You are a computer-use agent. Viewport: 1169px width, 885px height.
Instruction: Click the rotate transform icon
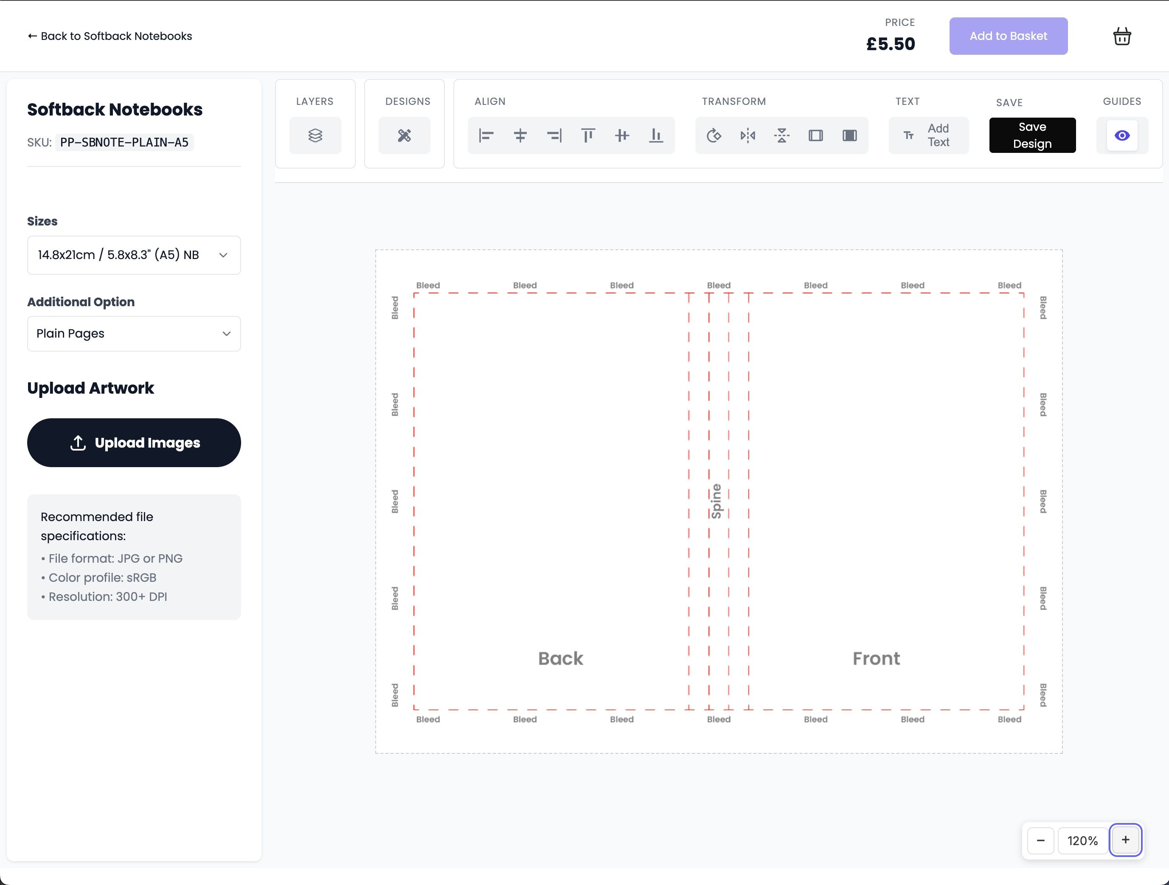tap(714, 135)
